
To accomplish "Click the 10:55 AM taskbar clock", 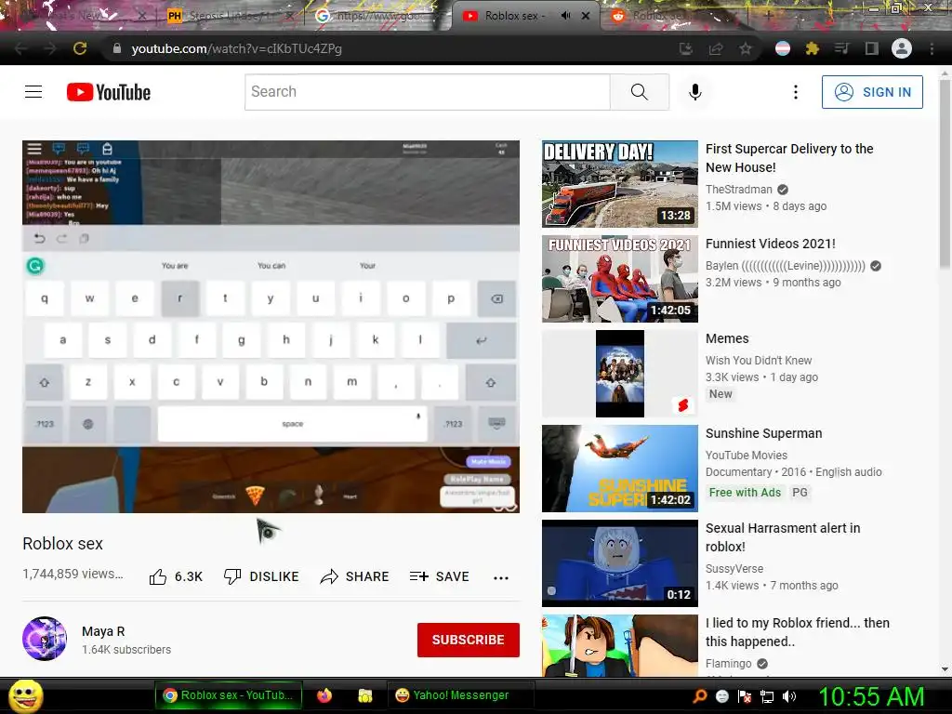I will (871, 696).
